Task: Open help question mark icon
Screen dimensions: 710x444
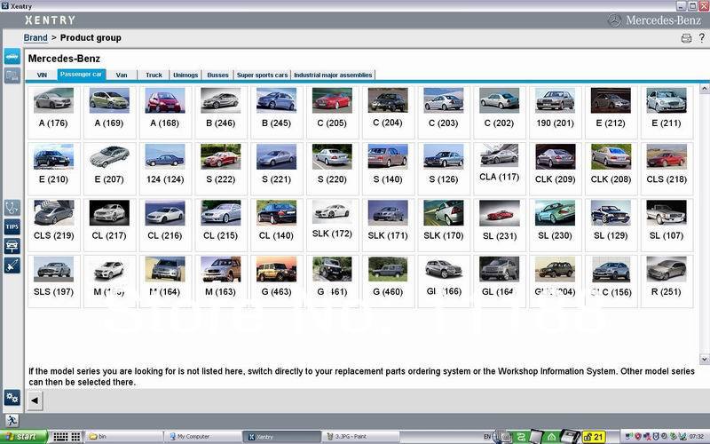Action: tap(702, 37)
